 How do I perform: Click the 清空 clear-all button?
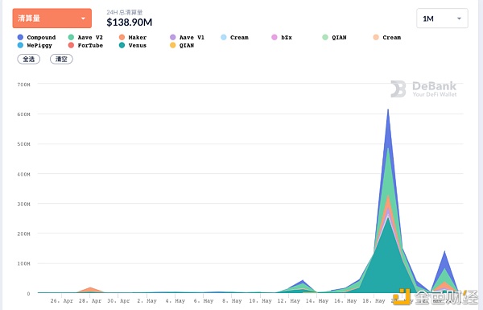point(61,59)
